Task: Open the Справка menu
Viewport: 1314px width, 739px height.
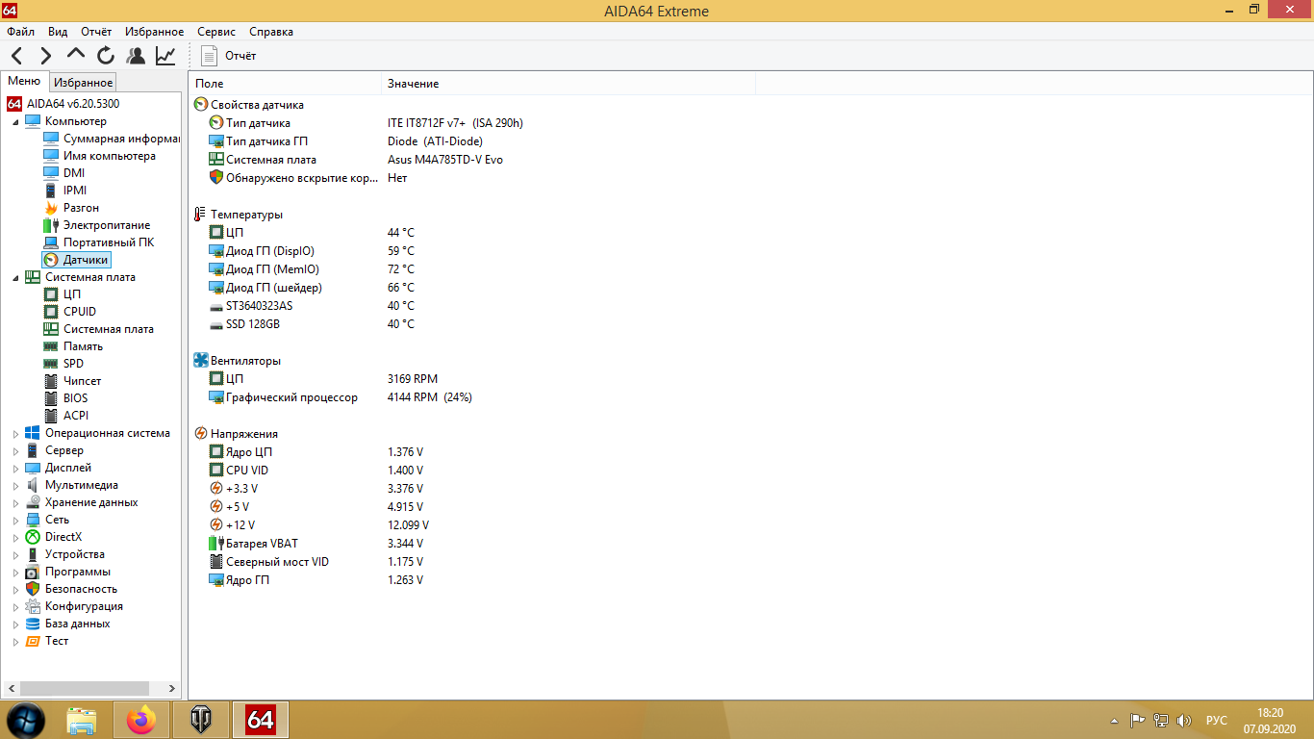Action: tap(271, 32)
